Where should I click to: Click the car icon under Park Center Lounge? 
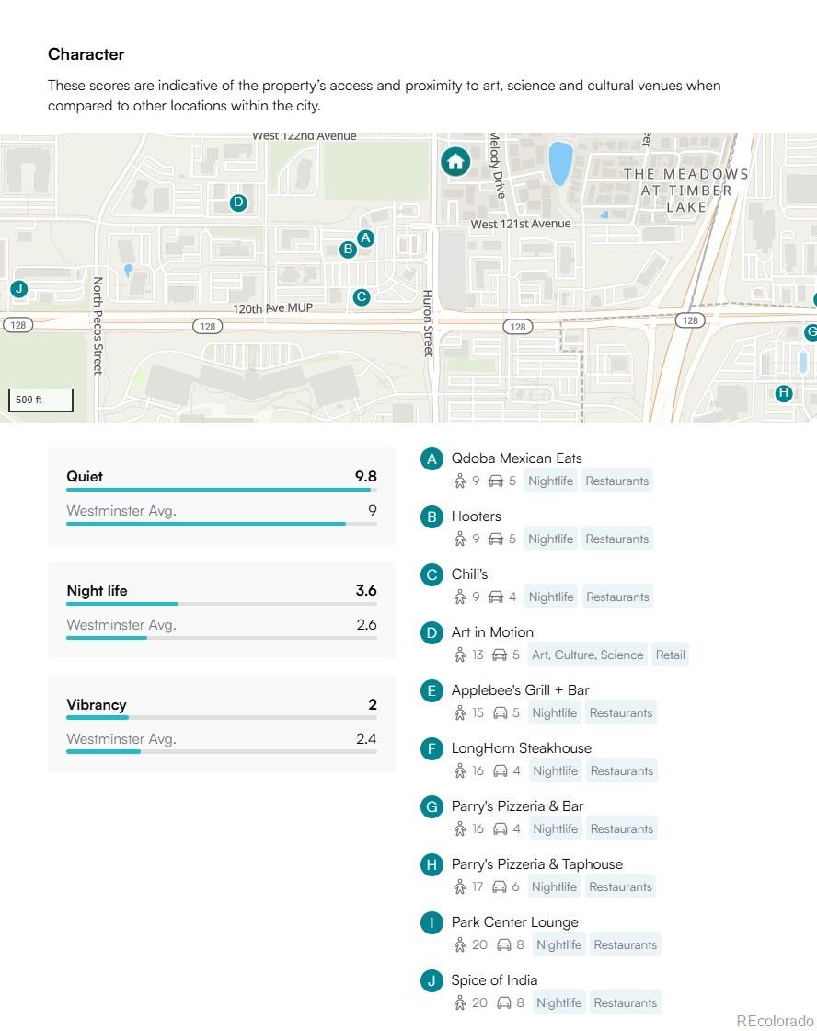tap(504, 944)
